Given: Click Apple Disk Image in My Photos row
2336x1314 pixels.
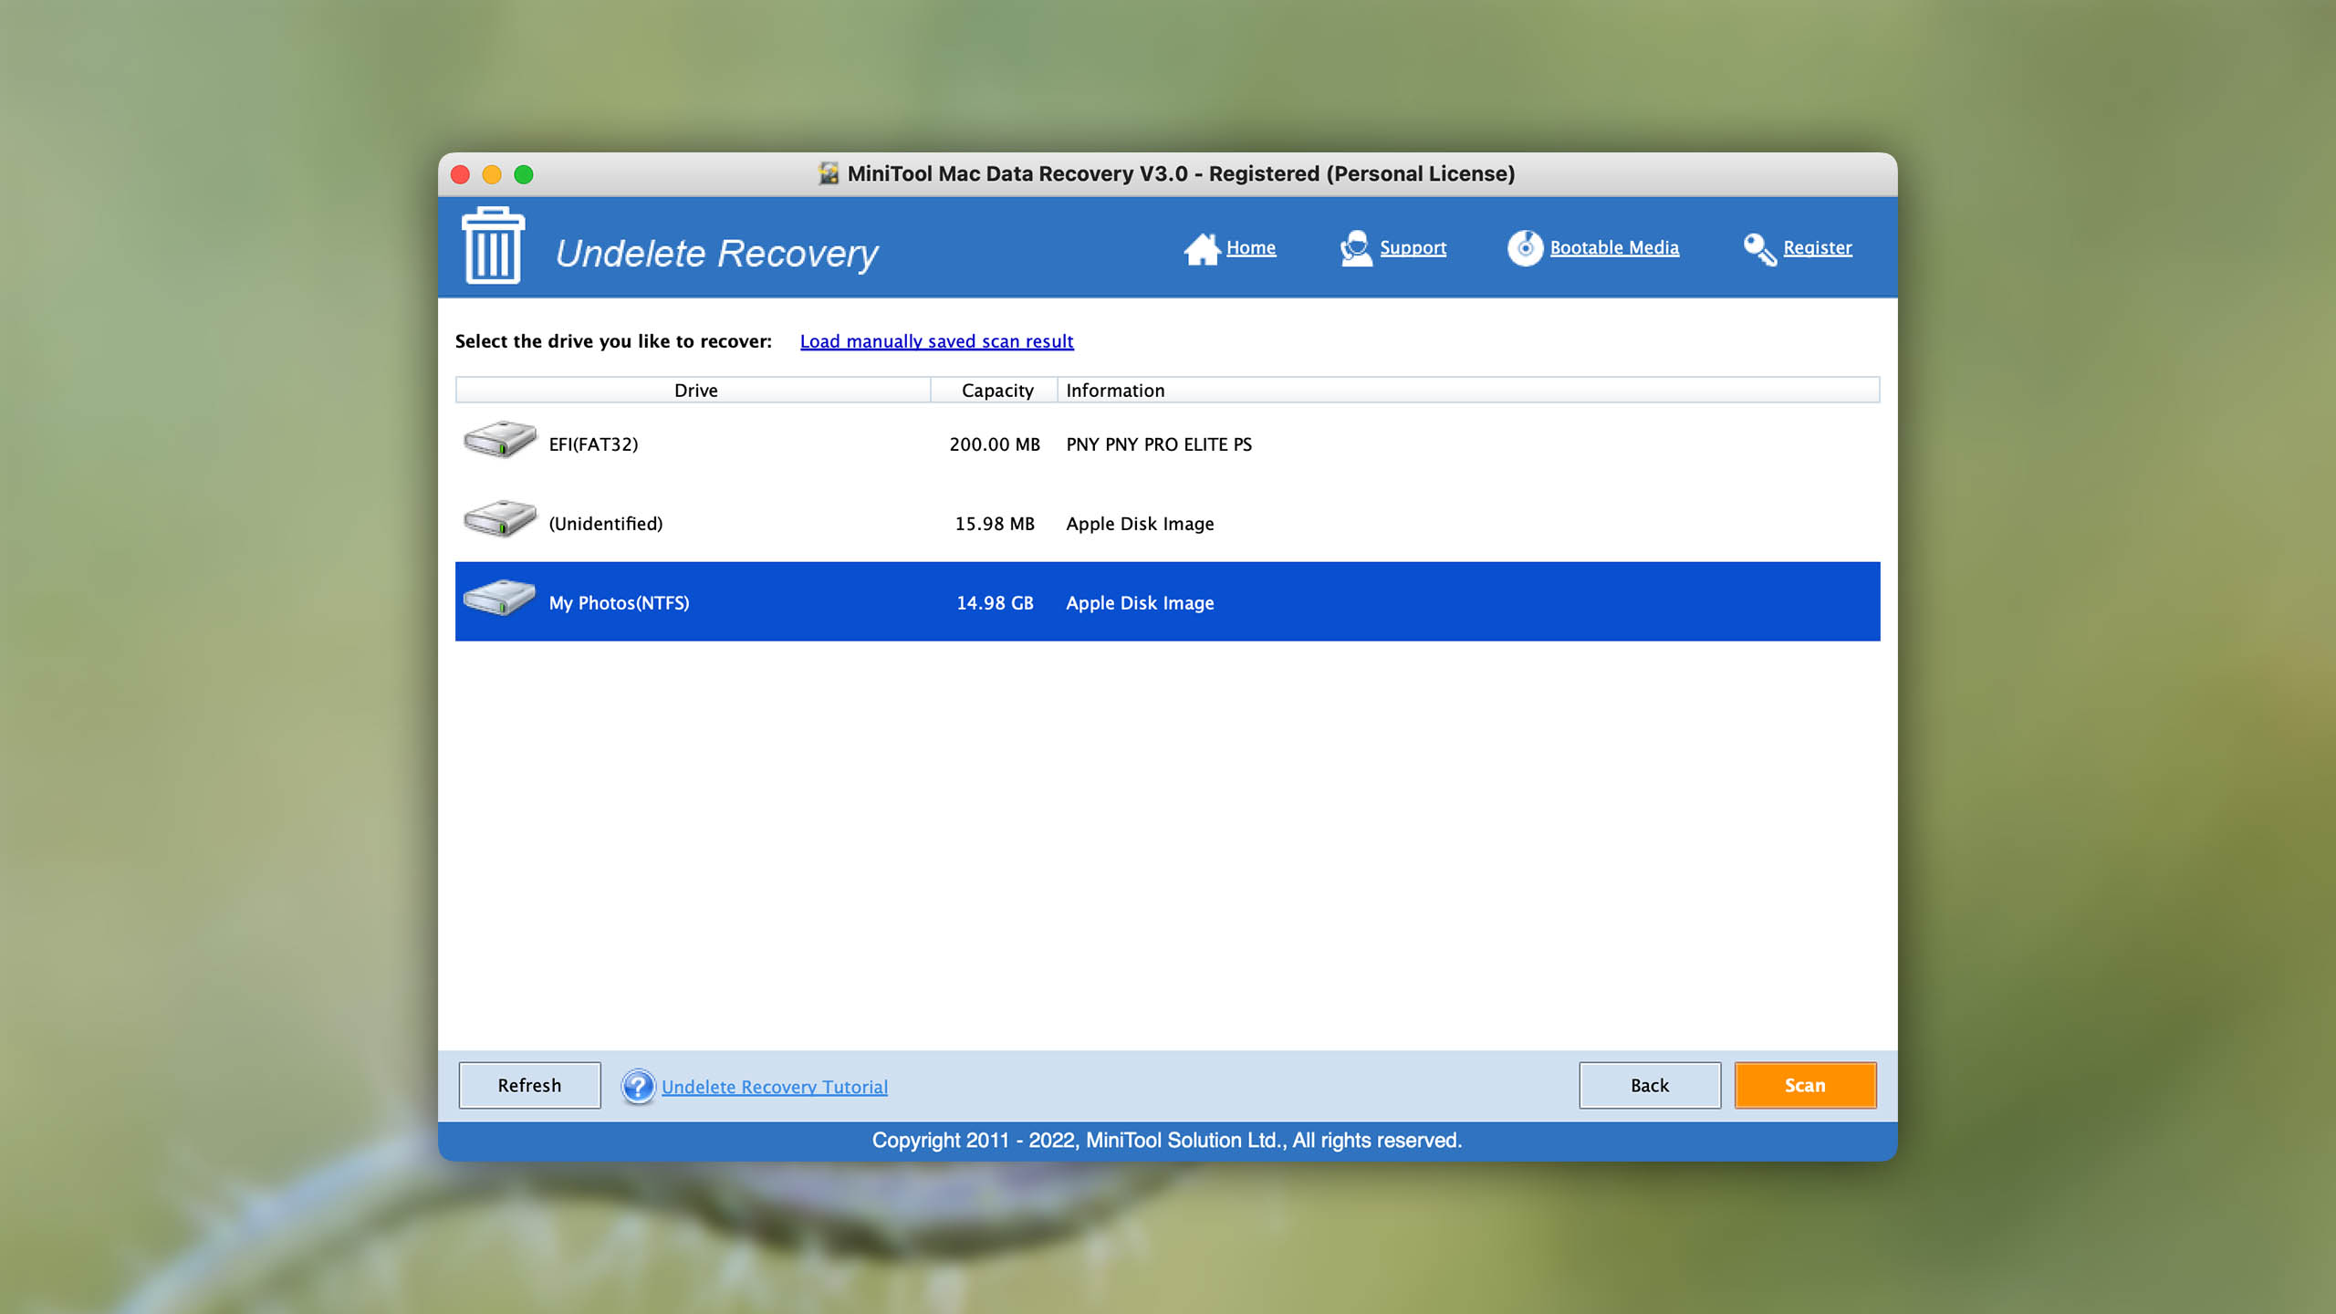Looking at the screenshot, I should [1140, 603].
